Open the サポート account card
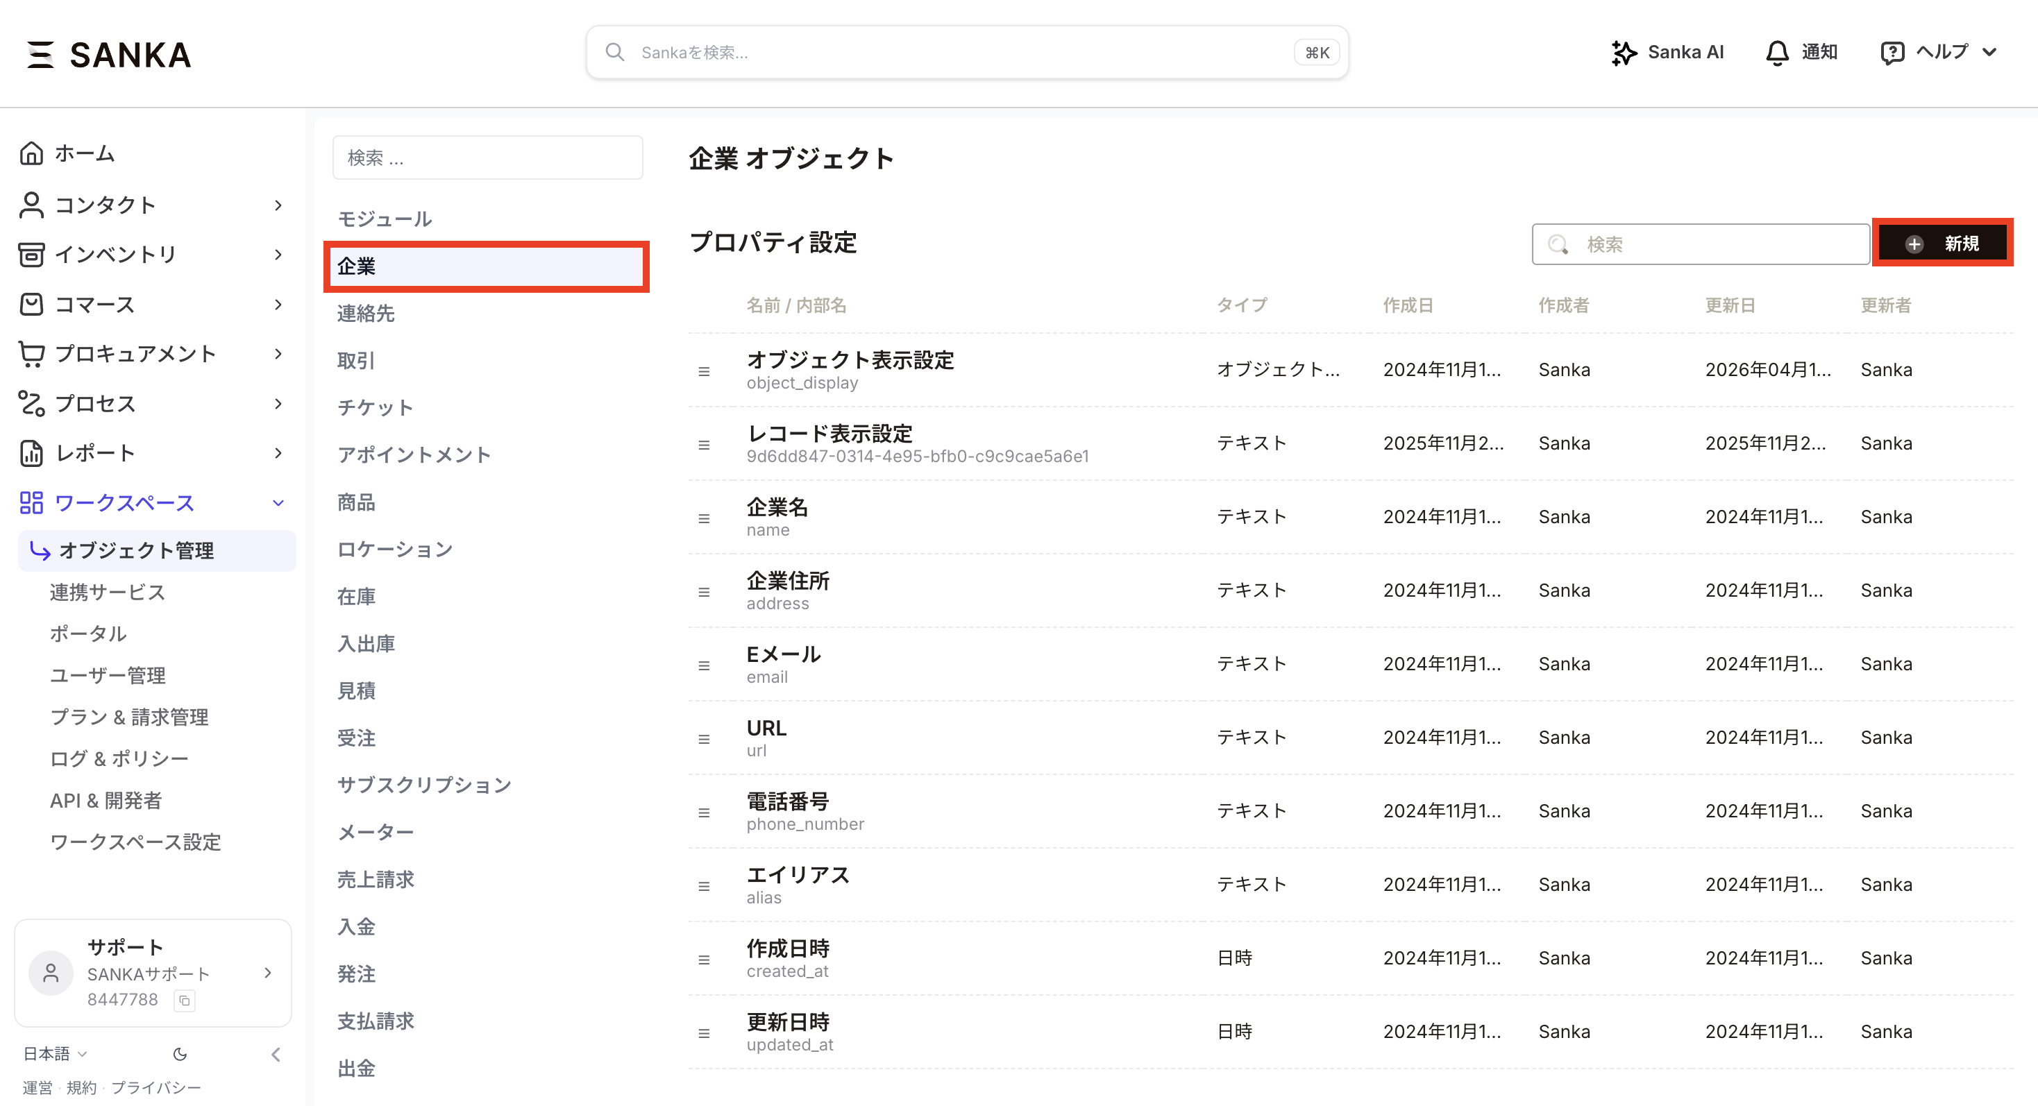The height and width of the screenshot is (1106, 2038). click(153, 973)
